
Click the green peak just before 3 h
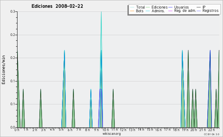pos(41,108)
